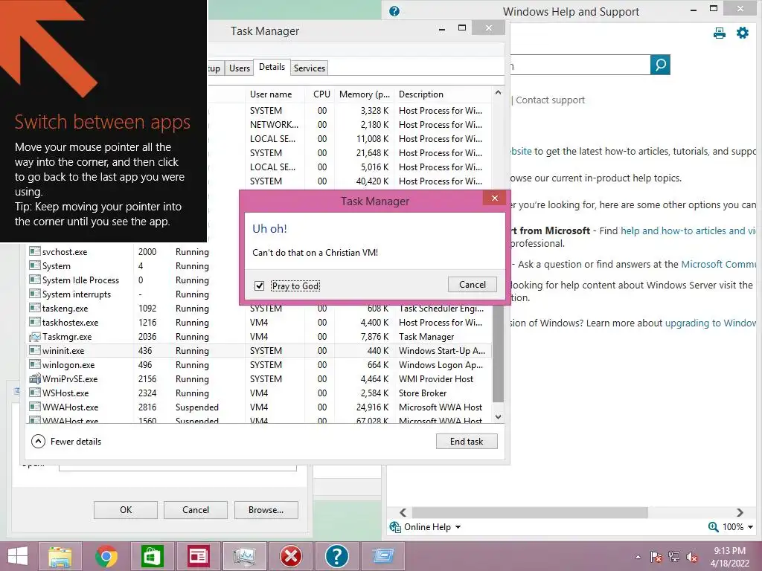
Task: Open the 100% zoom dropdown arrow
Action: [750, 527]
